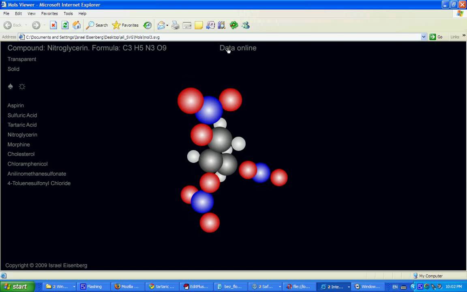Open the Favorites star button
The width and height of the screenshot is (467, 292).
point(125,25)
